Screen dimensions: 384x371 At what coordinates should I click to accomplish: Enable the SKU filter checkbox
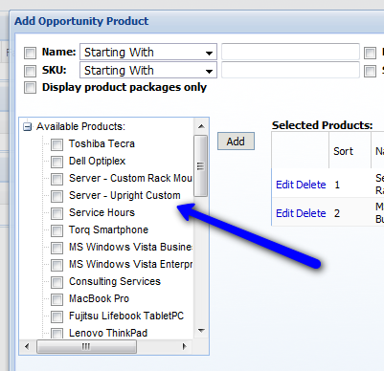coord(30,71)
